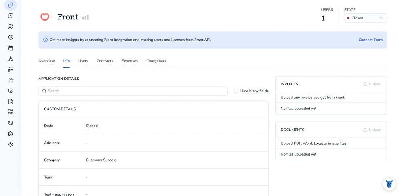The width and height of the screenshot is (404, 196).
Task: Open the Contracts tab
Action: 105,61
